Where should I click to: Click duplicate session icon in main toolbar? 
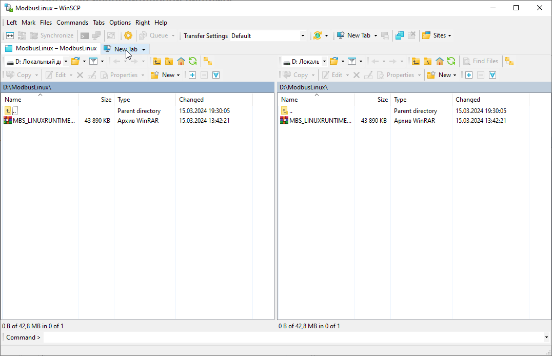[399, 35]
